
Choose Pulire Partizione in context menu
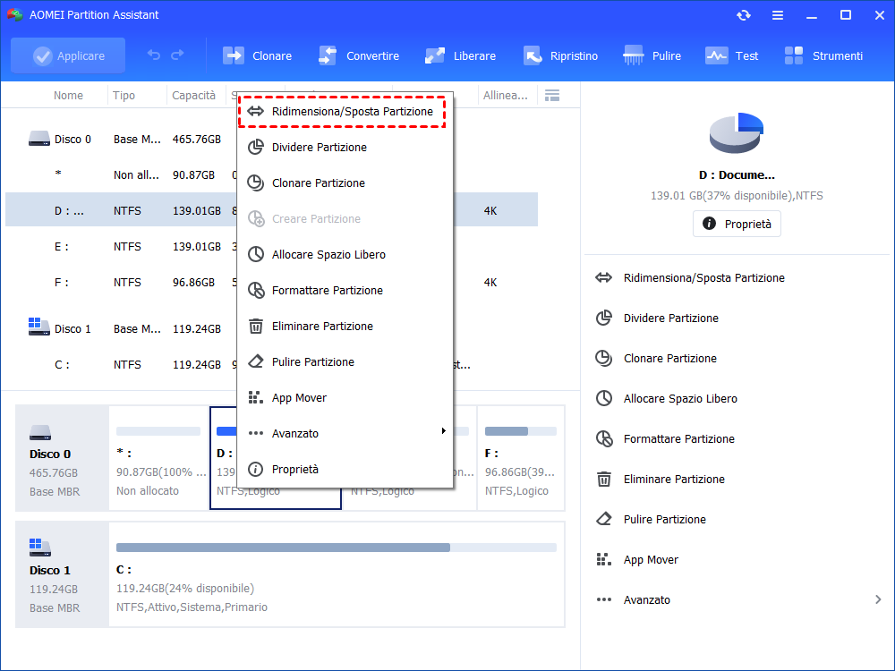point(345,361)
